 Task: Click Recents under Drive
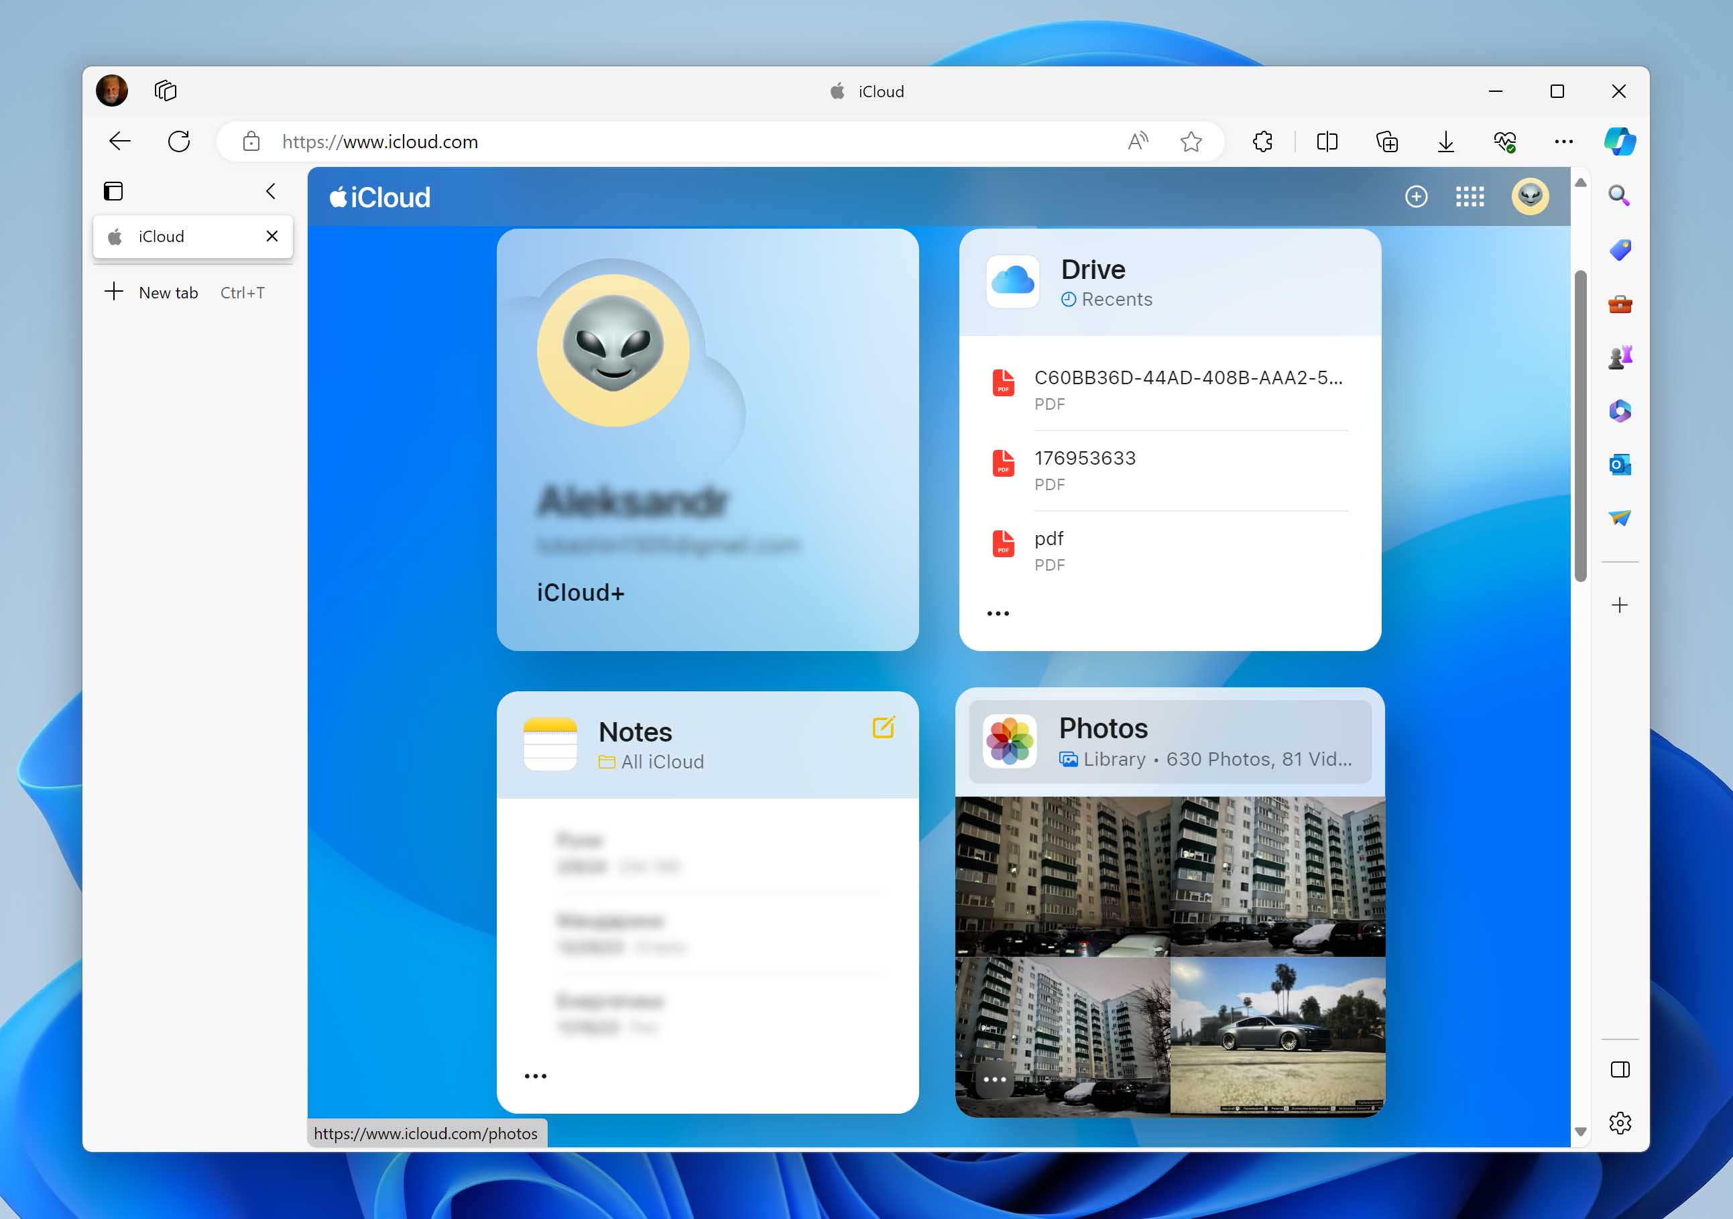(1107, 300)
